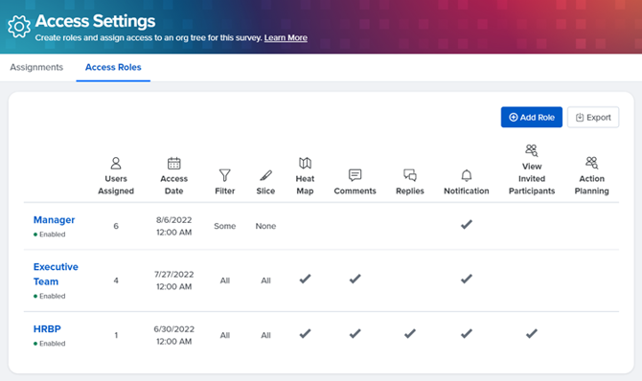Click the Add Role button
The width and height of the screenshot is (642, 381).
[532, 118]
